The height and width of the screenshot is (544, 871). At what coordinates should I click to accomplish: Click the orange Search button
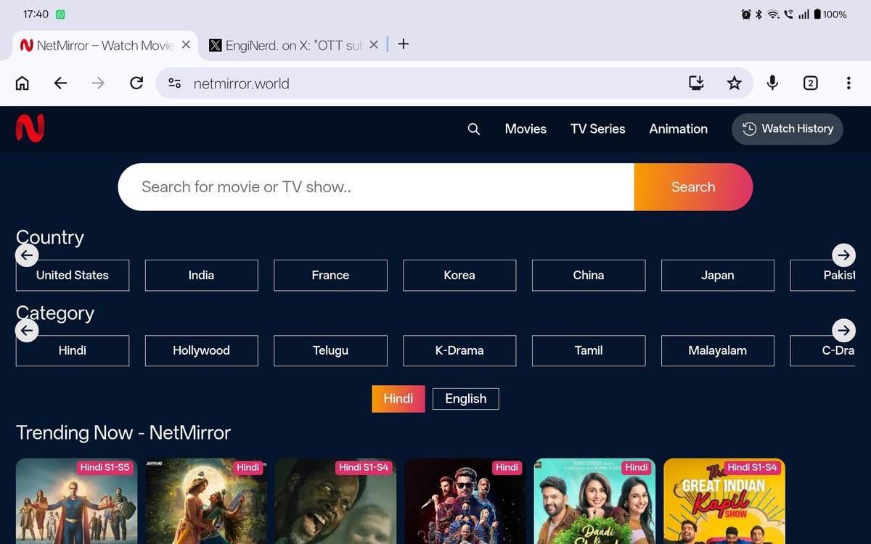(x=693, y=187)
